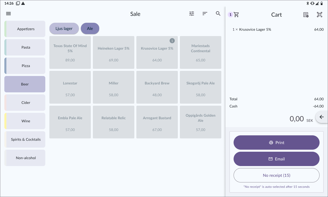Tap the Cash payment row
This screenshot has width=328, height=197.
click(277, 106)
